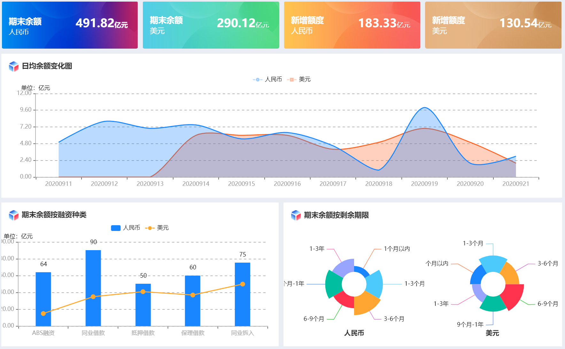Toggle 美元 legend in daily balance chart
This screenshot has height=349, width=565.
[x=299, y=79]
